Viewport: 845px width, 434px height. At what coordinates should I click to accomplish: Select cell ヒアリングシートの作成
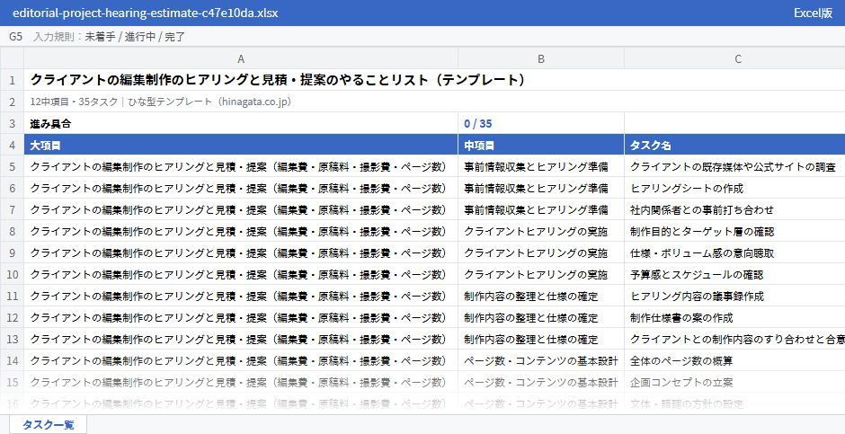(734, 188)
